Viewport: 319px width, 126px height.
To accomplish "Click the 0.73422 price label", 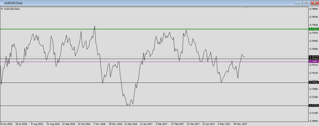I will [x=314, y=83].
